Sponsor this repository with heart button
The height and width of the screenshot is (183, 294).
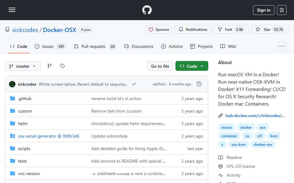(159, 30)
